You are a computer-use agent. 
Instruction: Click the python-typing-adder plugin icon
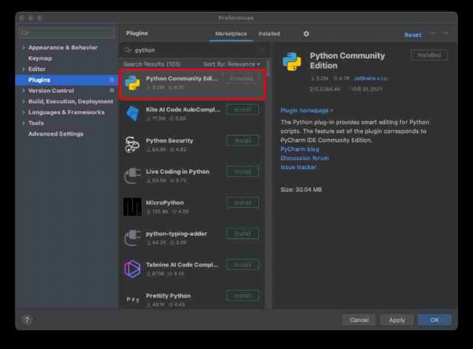coord(132,238)
